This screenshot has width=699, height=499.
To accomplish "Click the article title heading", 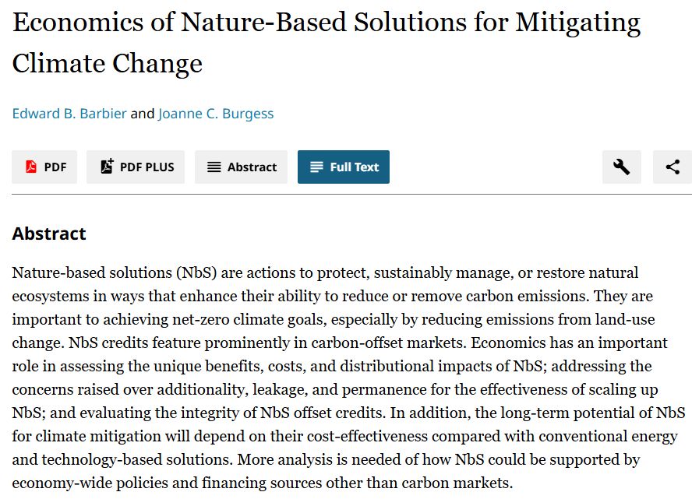I will (x=327, y=42).
